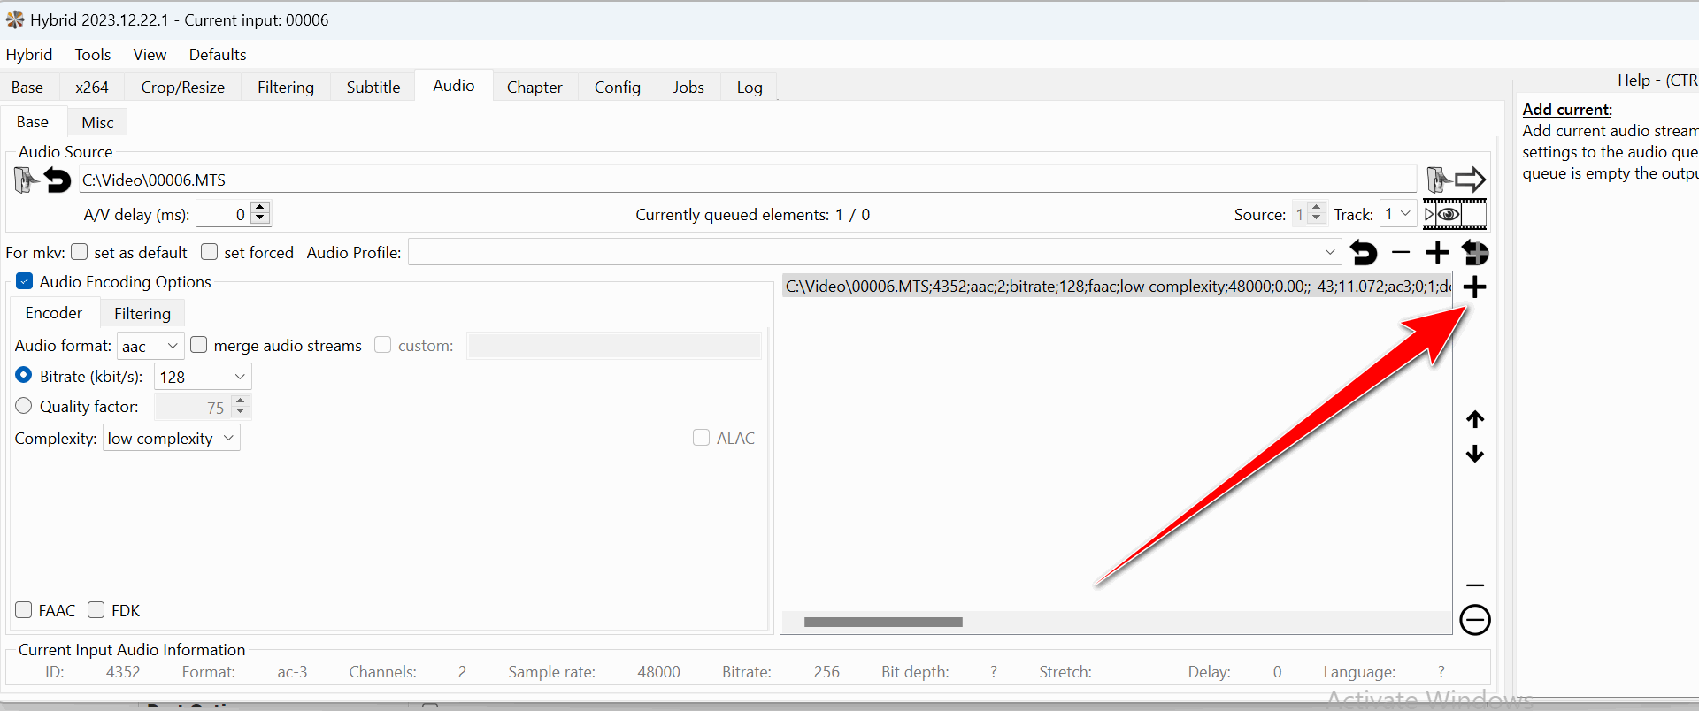1699x711 pixels.
Task: Click the filmstrip eye preview icon
Action: tap(1454, 215)
